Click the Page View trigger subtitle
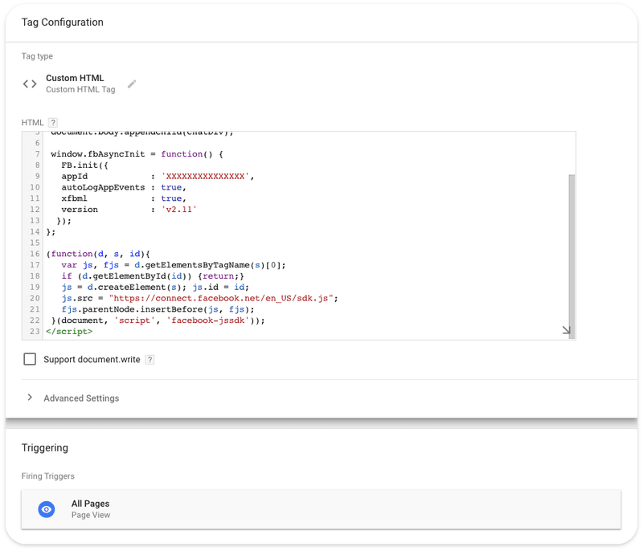This screenshot has width=643, height=551. (x=91, y=515)
